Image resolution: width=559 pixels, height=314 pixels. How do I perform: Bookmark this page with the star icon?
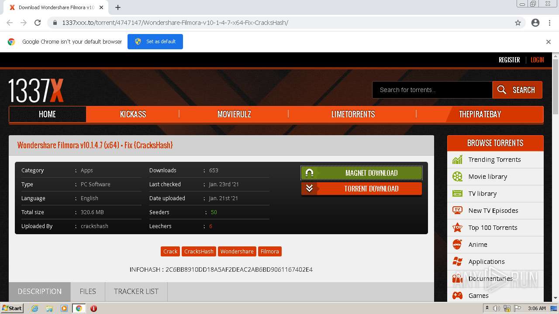click(518, 23)
